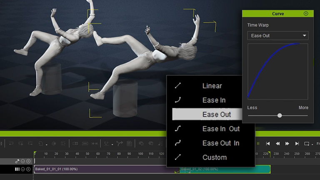Click the bars icon on the motion track

click(17, 169)
